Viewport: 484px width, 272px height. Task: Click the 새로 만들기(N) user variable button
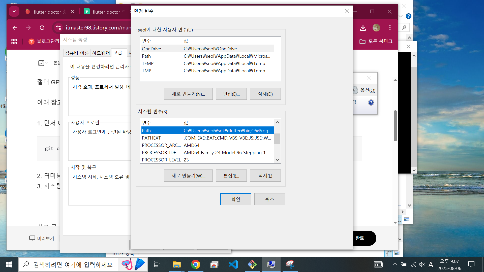tap(188, 94)
